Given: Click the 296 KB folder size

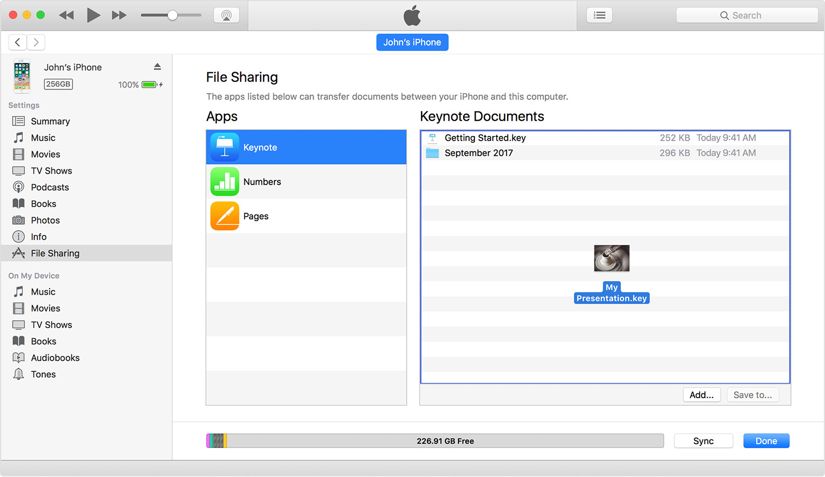Looking at the screenshot, I should coord(675,153).
